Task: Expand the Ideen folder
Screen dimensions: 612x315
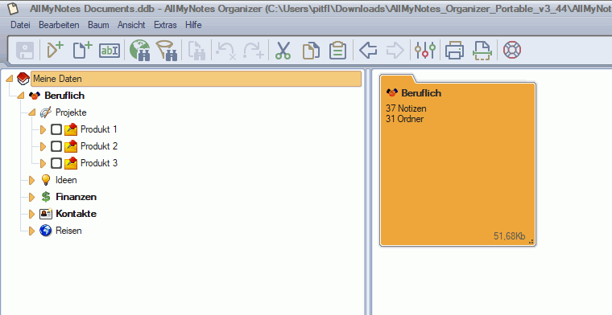Action: click(x=31, y=180)
